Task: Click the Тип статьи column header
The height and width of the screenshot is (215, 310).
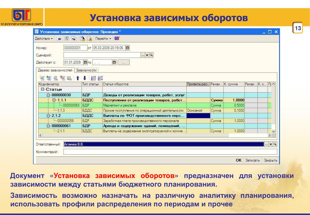Action: pyautogui.click(x=92, y=84)
